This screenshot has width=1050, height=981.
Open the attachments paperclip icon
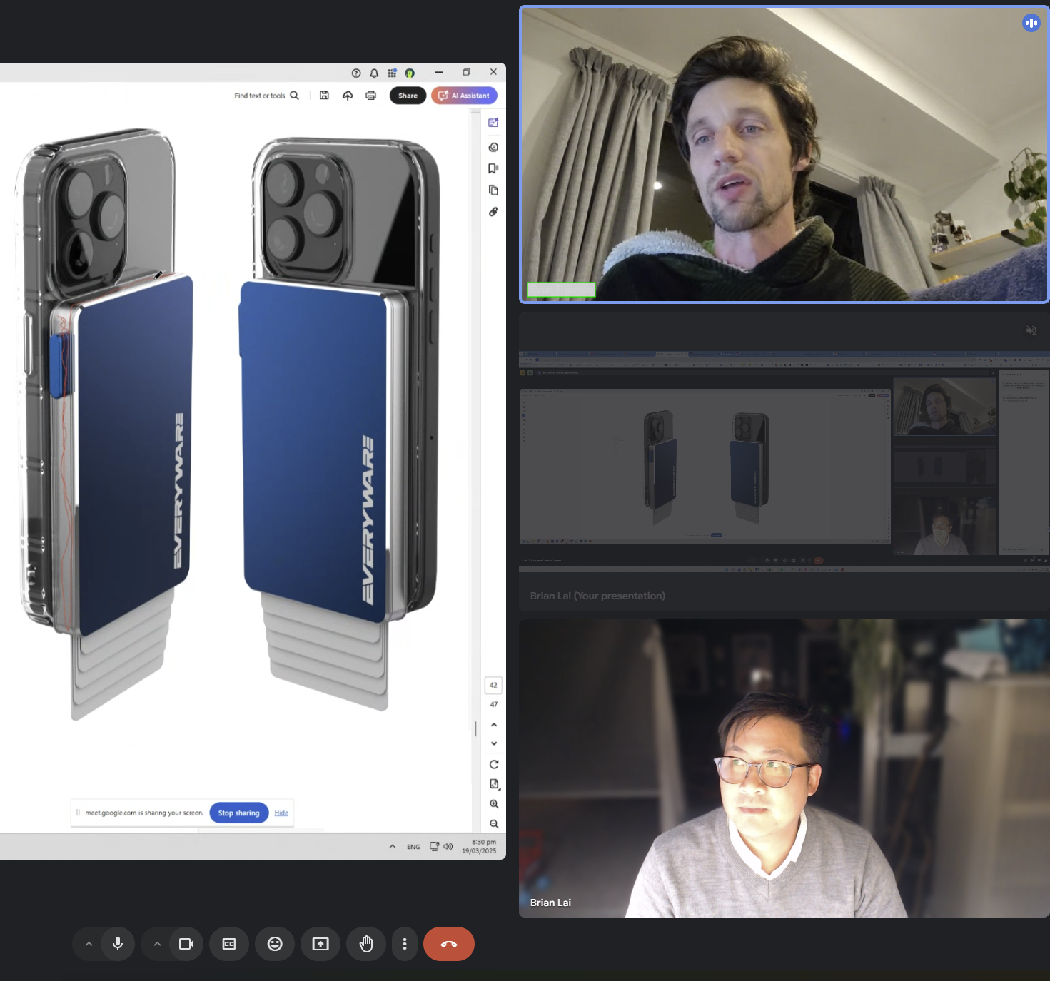[493, 212]
